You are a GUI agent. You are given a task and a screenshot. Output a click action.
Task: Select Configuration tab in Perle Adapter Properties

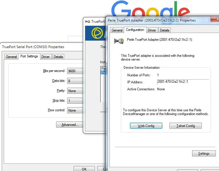(x=135, y=30)
